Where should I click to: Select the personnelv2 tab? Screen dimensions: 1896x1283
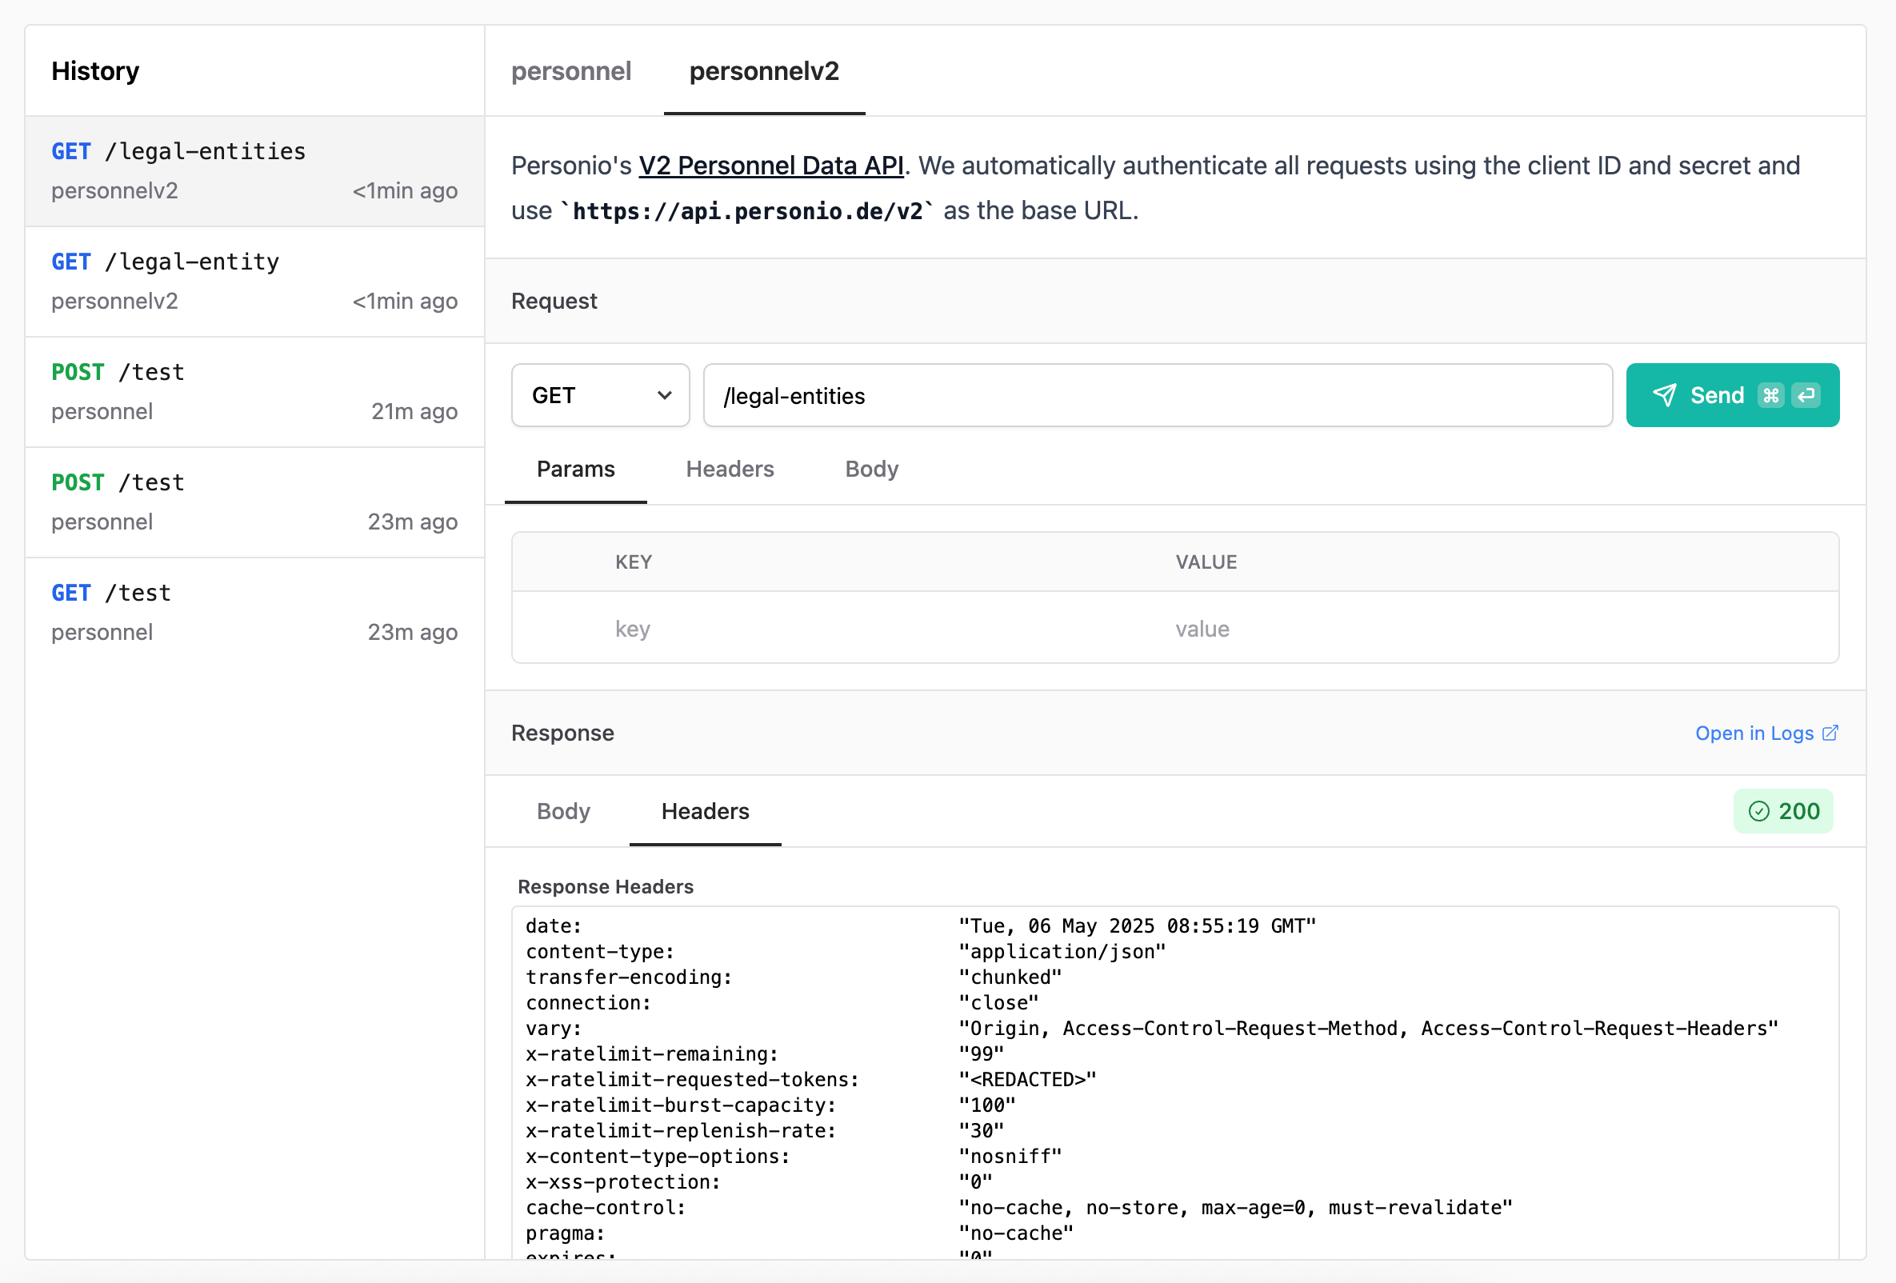click(765, 71)
